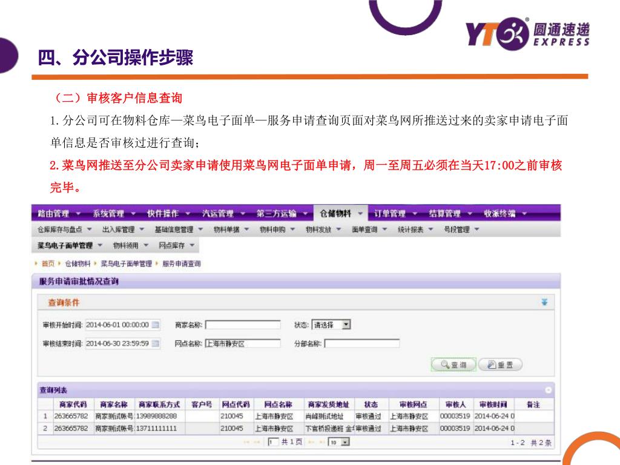Open the 订单管理 menu
This screenshot has width=620, height=465.
pyautogui.click(x=395, y=214)
